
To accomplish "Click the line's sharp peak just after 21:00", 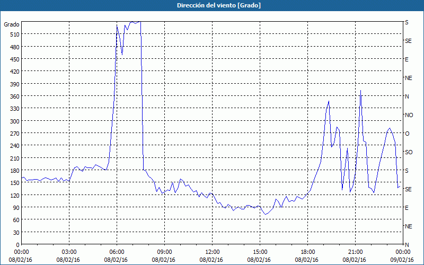I will click(360, 91).
